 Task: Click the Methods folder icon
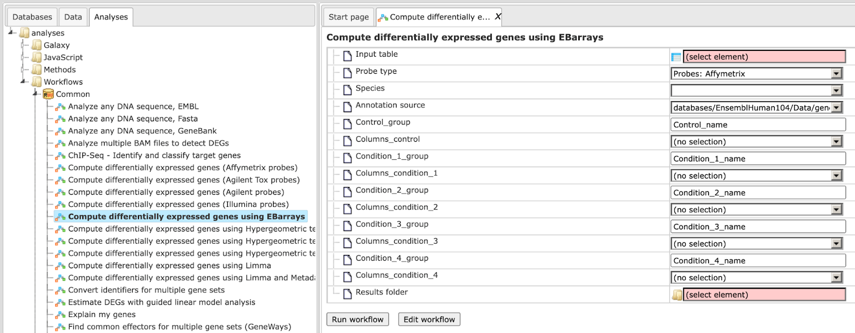[36, 69]
